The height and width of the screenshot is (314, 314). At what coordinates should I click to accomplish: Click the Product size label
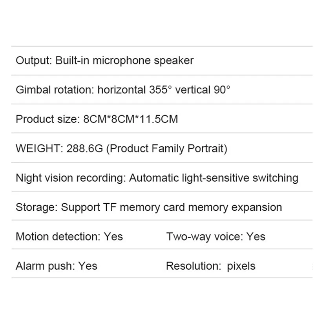[46, 119]
